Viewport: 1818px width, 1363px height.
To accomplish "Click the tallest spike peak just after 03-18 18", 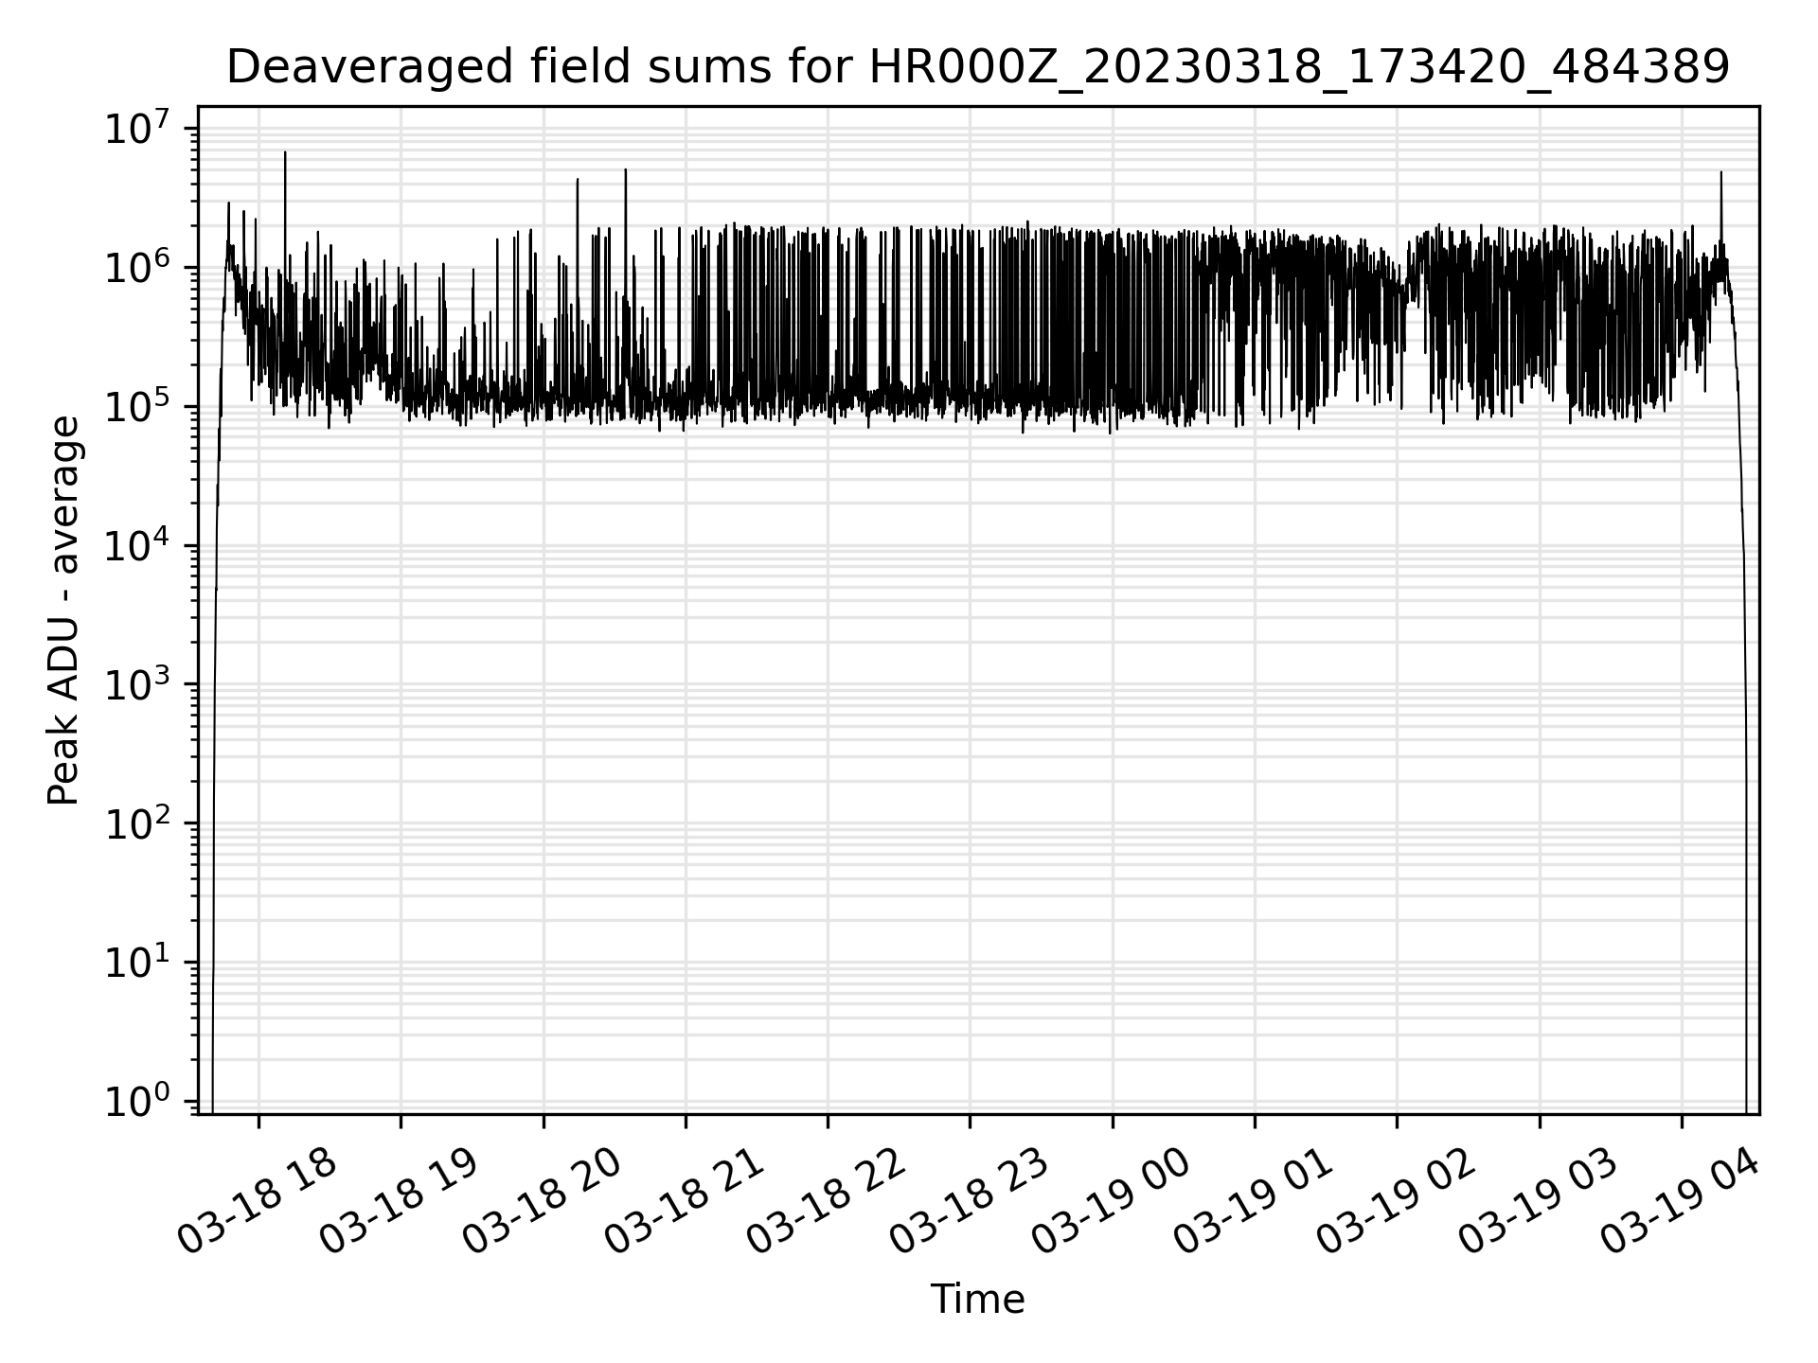I will (x=285, y=152).
